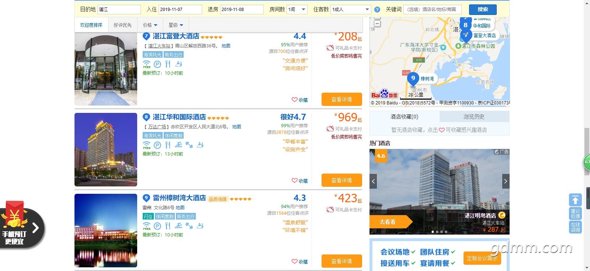
Task: Select the 欢迎度排序 tab
Action: [91, 25]
